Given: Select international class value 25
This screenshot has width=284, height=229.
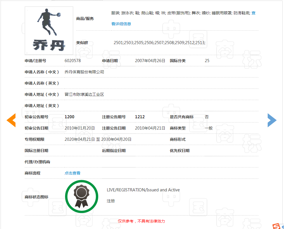Looking at the screenshot, I should 207,61.
